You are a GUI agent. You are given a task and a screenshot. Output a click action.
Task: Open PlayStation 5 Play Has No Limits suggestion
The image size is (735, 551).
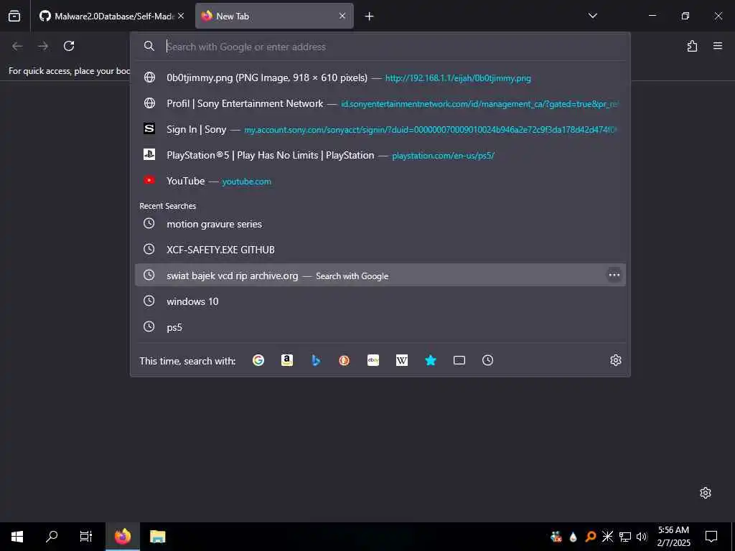pos(380,155)
